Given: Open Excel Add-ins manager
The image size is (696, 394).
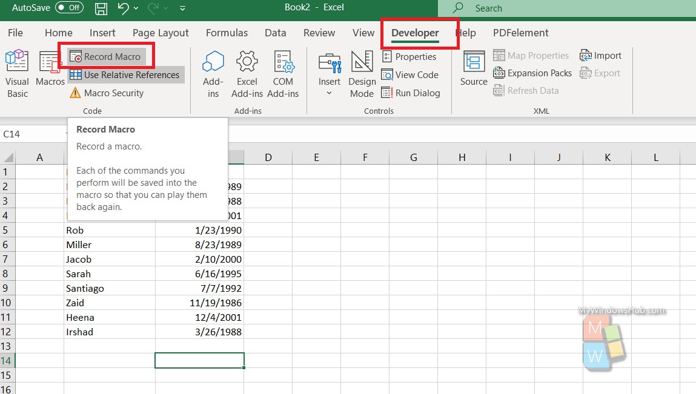Looking at the screenshot, I should tap(247, 74).
